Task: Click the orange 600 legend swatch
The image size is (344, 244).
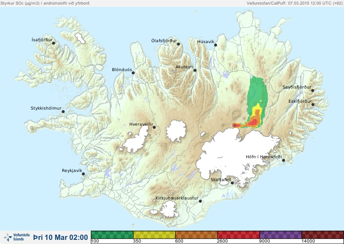Action: coord(197,235)
